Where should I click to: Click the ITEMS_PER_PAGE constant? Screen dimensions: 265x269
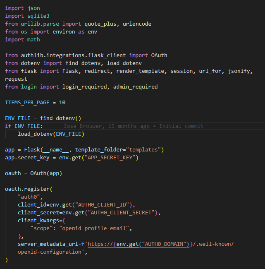pyautogui.click(x=27, y=102)
